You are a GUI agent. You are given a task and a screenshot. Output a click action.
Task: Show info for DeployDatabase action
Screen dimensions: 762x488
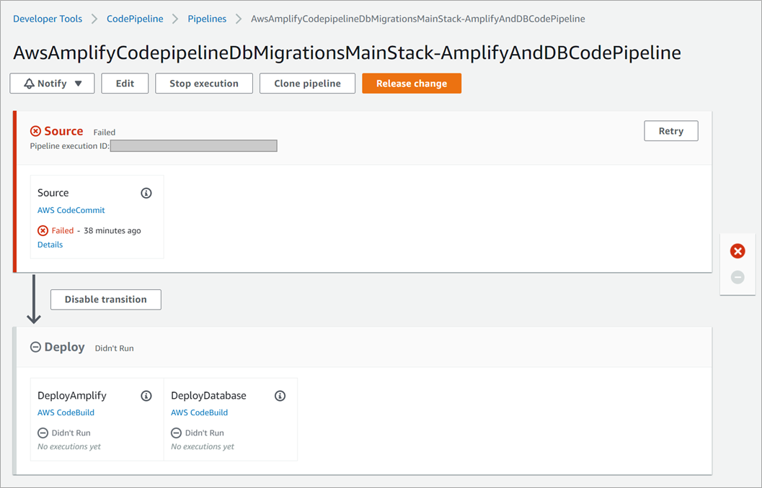coord(280,396)
